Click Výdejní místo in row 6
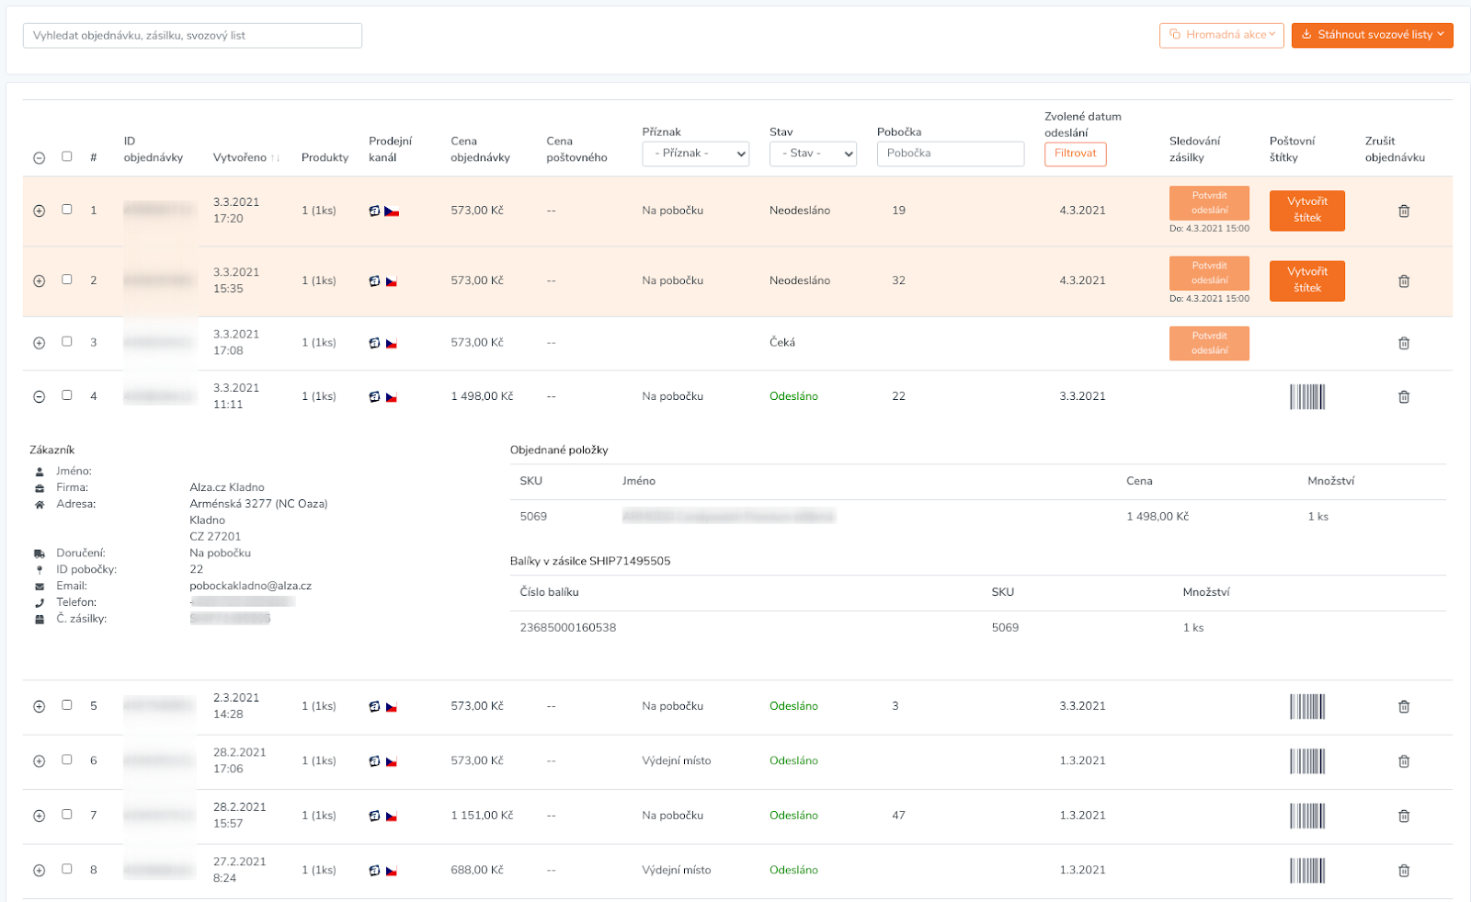The height and width of the screenshot is (902, 1471). (x=677, y=760)
